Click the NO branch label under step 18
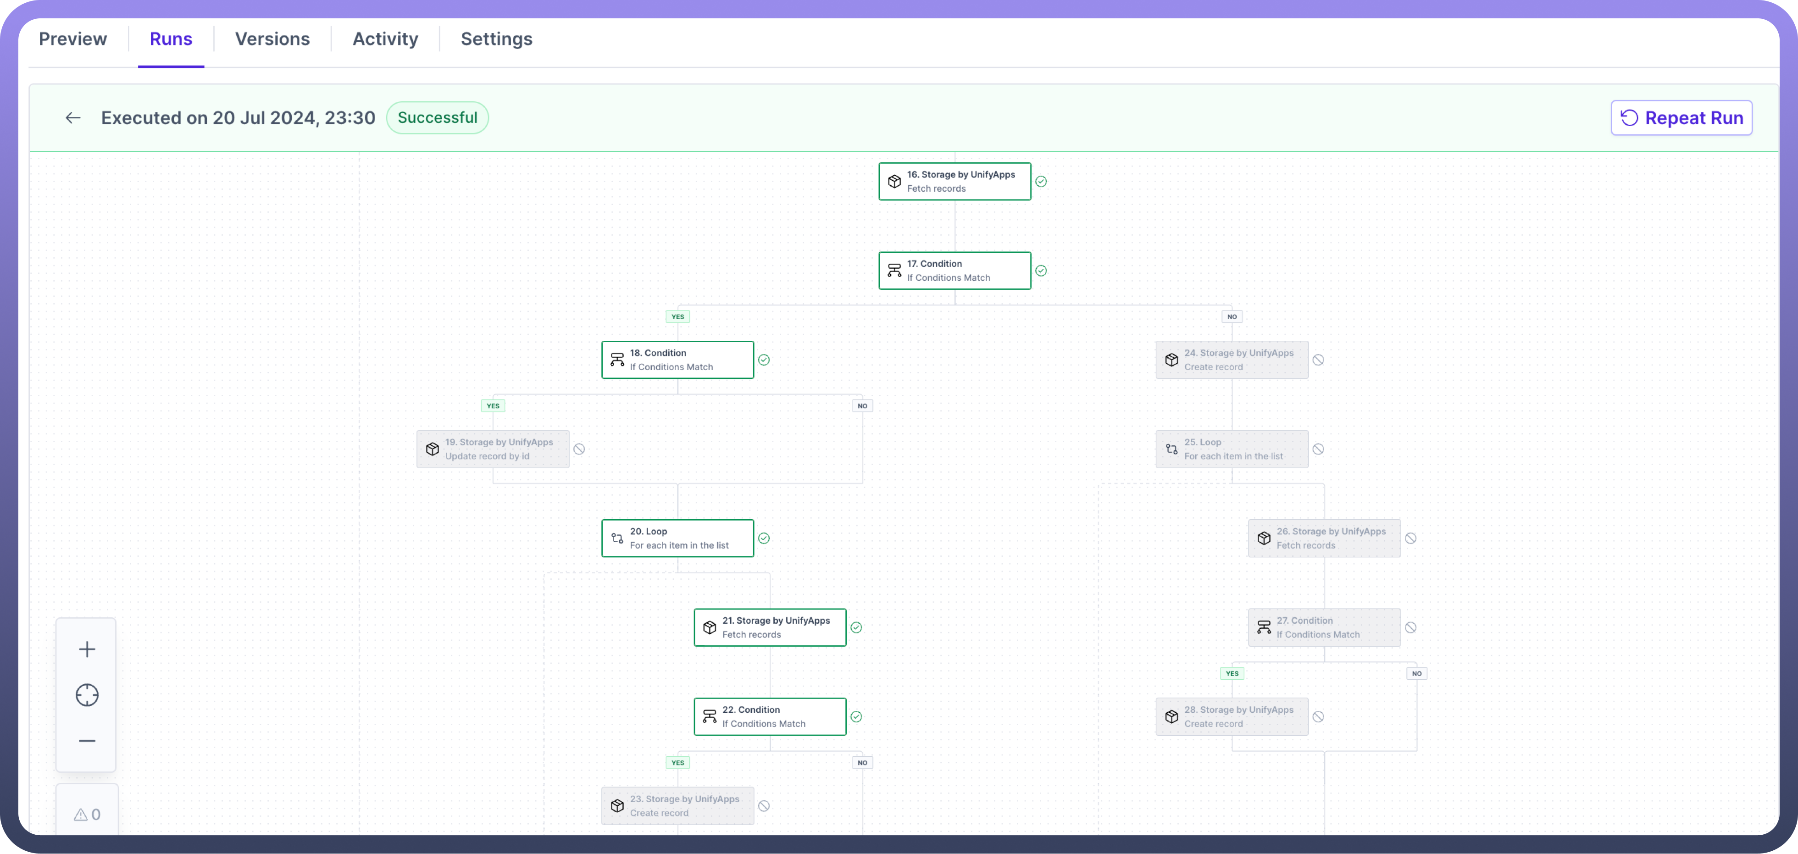Image resolution: width=1798 pixels, height=854 pixels. [x=862, y=406]
